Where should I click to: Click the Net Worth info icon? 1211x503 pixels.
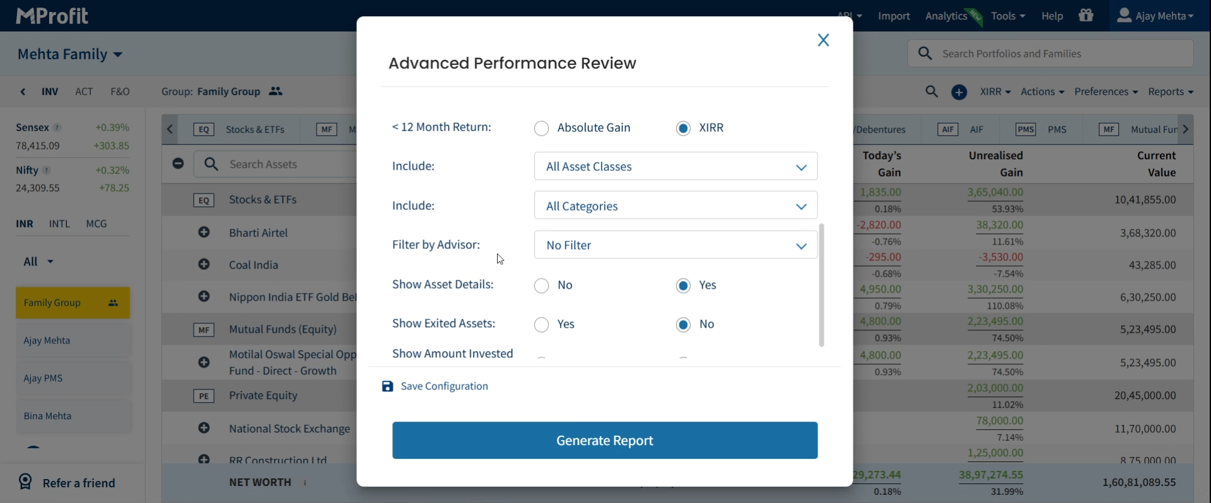click(305, 483)
